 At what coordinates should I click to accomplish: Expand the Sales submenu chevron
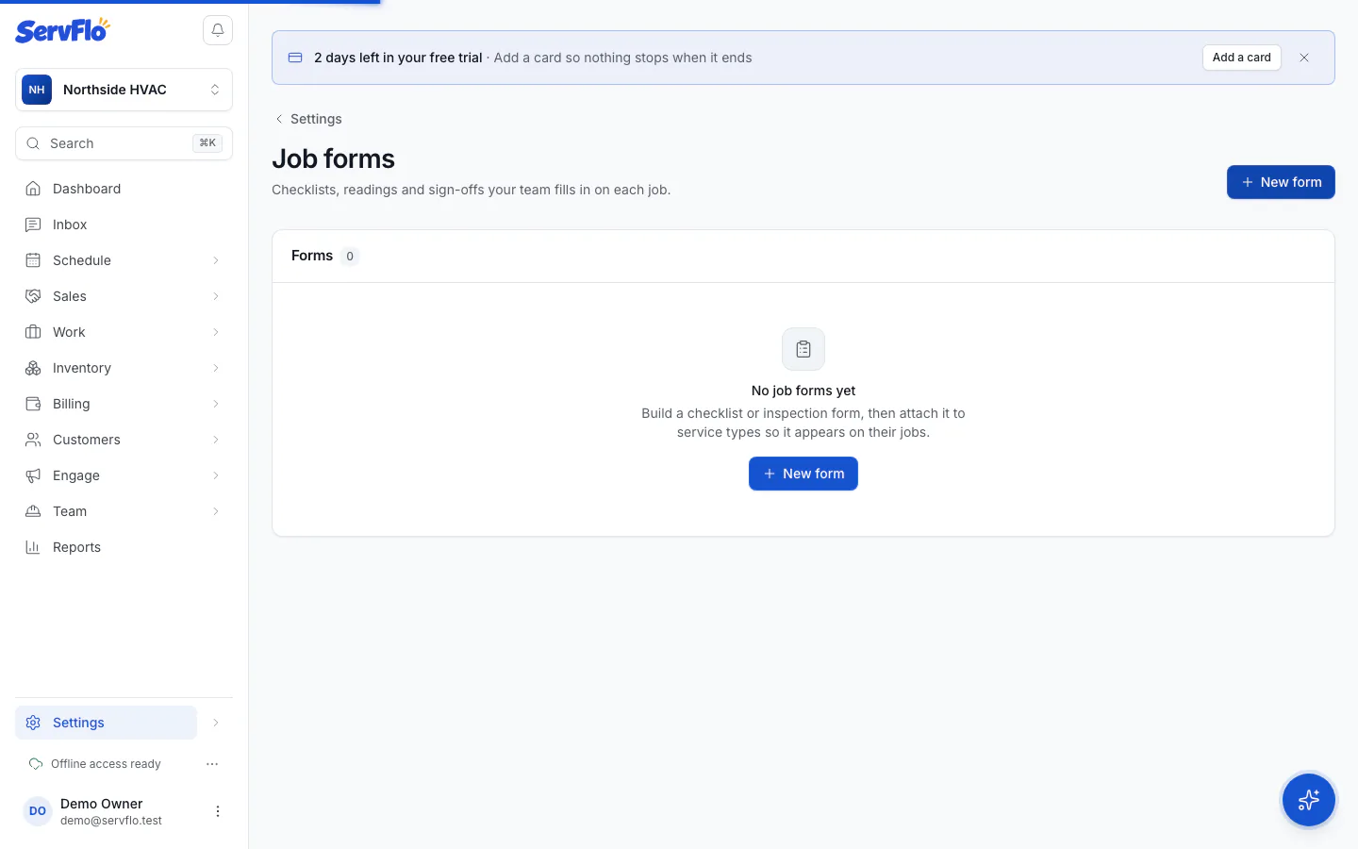[x=216, y=296]
